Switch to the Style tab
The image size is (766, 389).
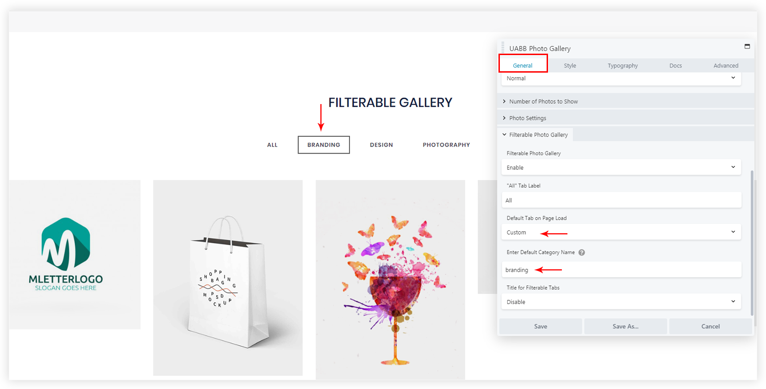570,66
